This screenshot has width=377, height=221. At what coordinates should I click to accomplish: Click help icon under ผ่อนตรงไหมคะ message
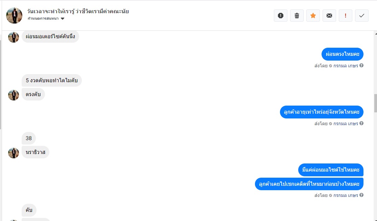click(x=361, y=65)
